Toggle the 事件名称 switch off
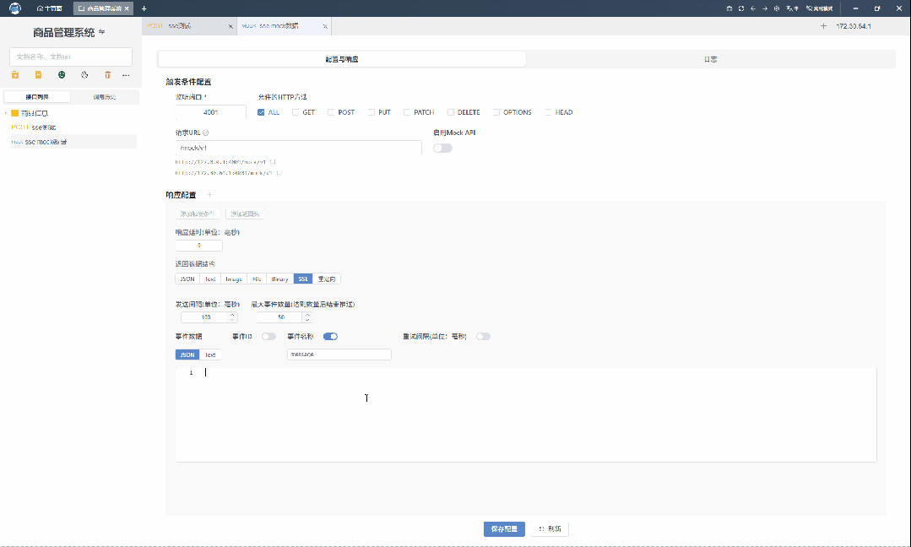The width and height of the screenshot is (911, 547). 331,336
